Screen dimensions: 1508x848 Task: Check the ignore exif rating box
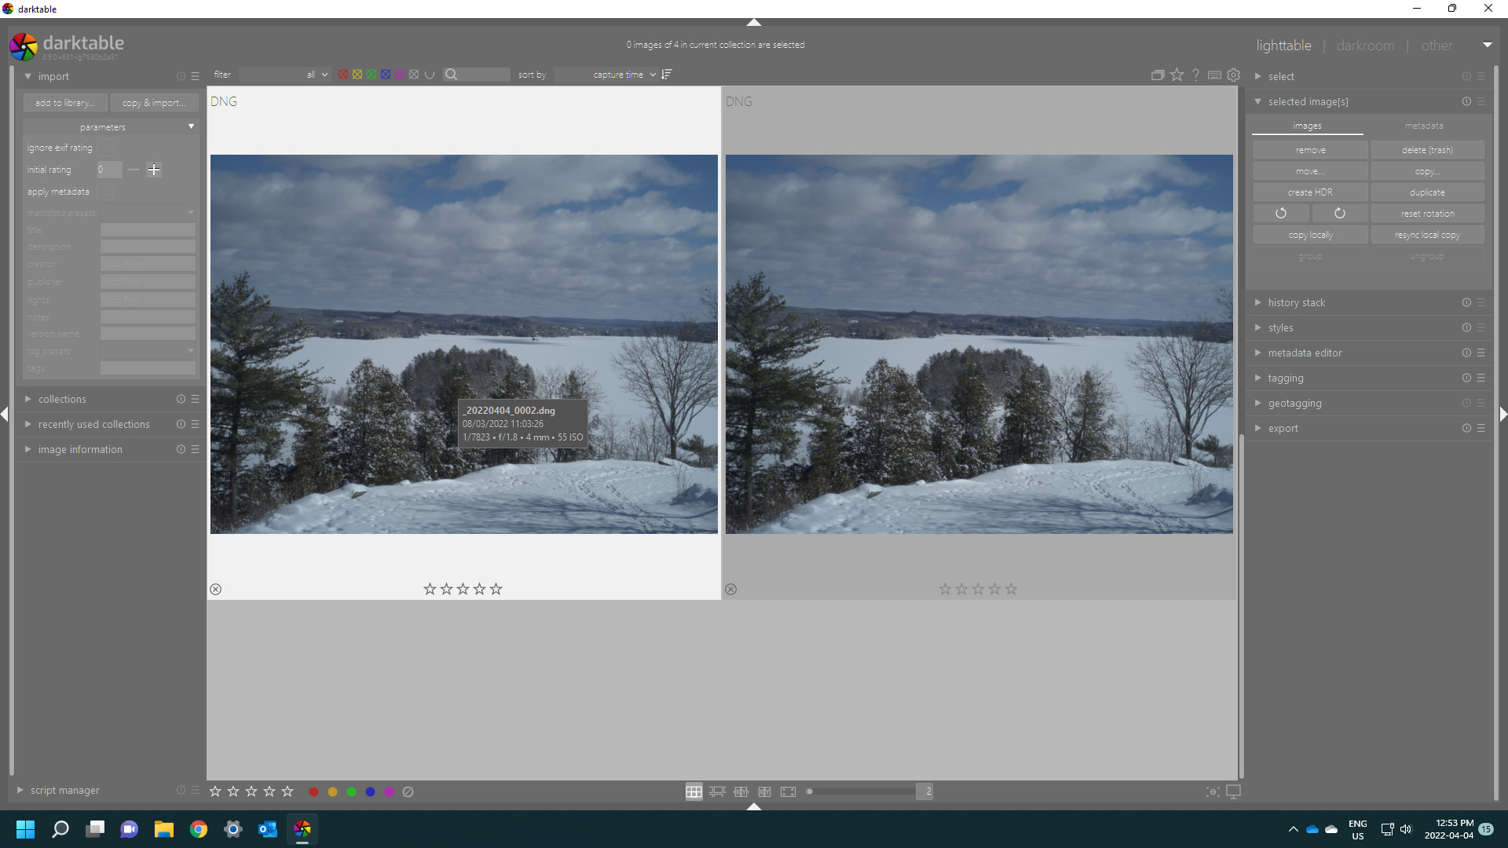pos(107,148)
